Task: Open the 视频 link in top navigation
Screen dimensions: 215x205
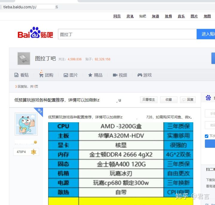Action: pyautogui.click(x=168, y=16)
